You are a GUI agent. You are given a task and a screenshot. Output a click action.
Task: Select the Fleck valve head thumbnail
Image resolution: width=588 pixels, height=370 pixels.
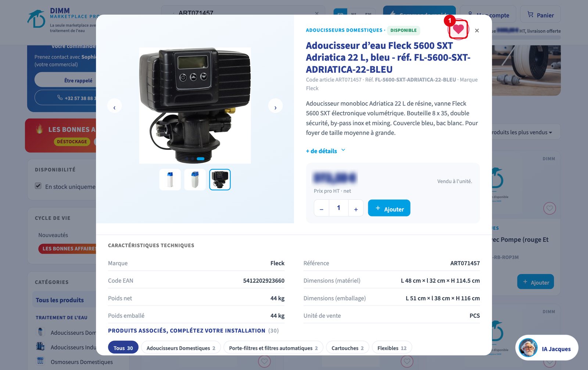(220, 180)
